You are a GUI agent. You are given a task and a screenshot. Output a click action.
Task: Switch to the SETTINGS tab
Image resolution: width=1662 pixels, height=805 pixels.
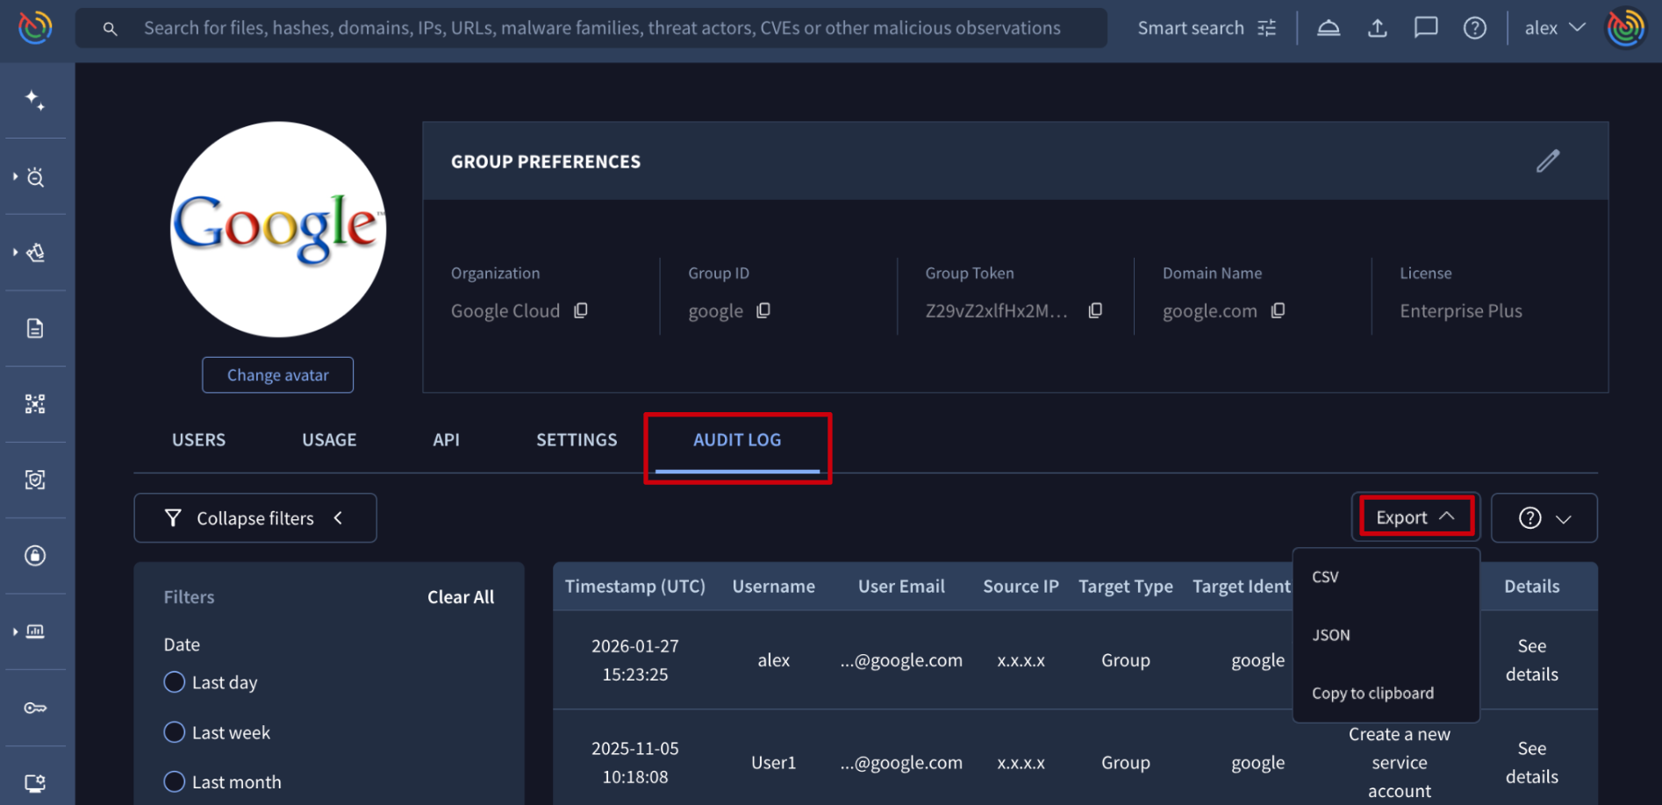(x=577, y=440)
